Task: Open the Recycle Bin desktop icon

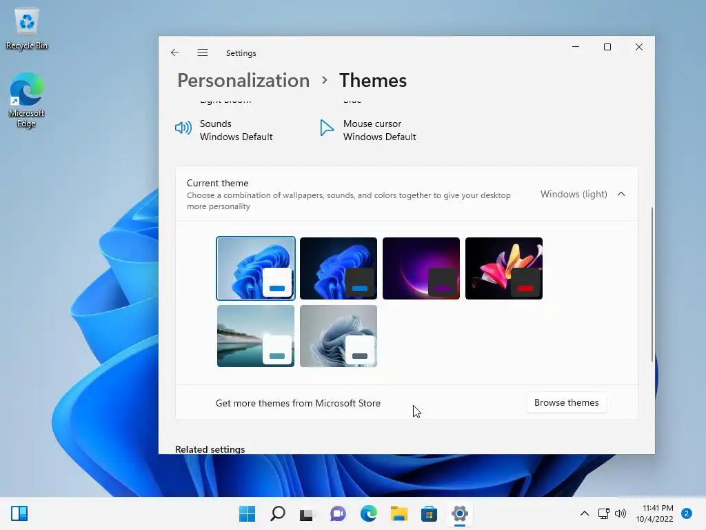Action: point(27,29)
